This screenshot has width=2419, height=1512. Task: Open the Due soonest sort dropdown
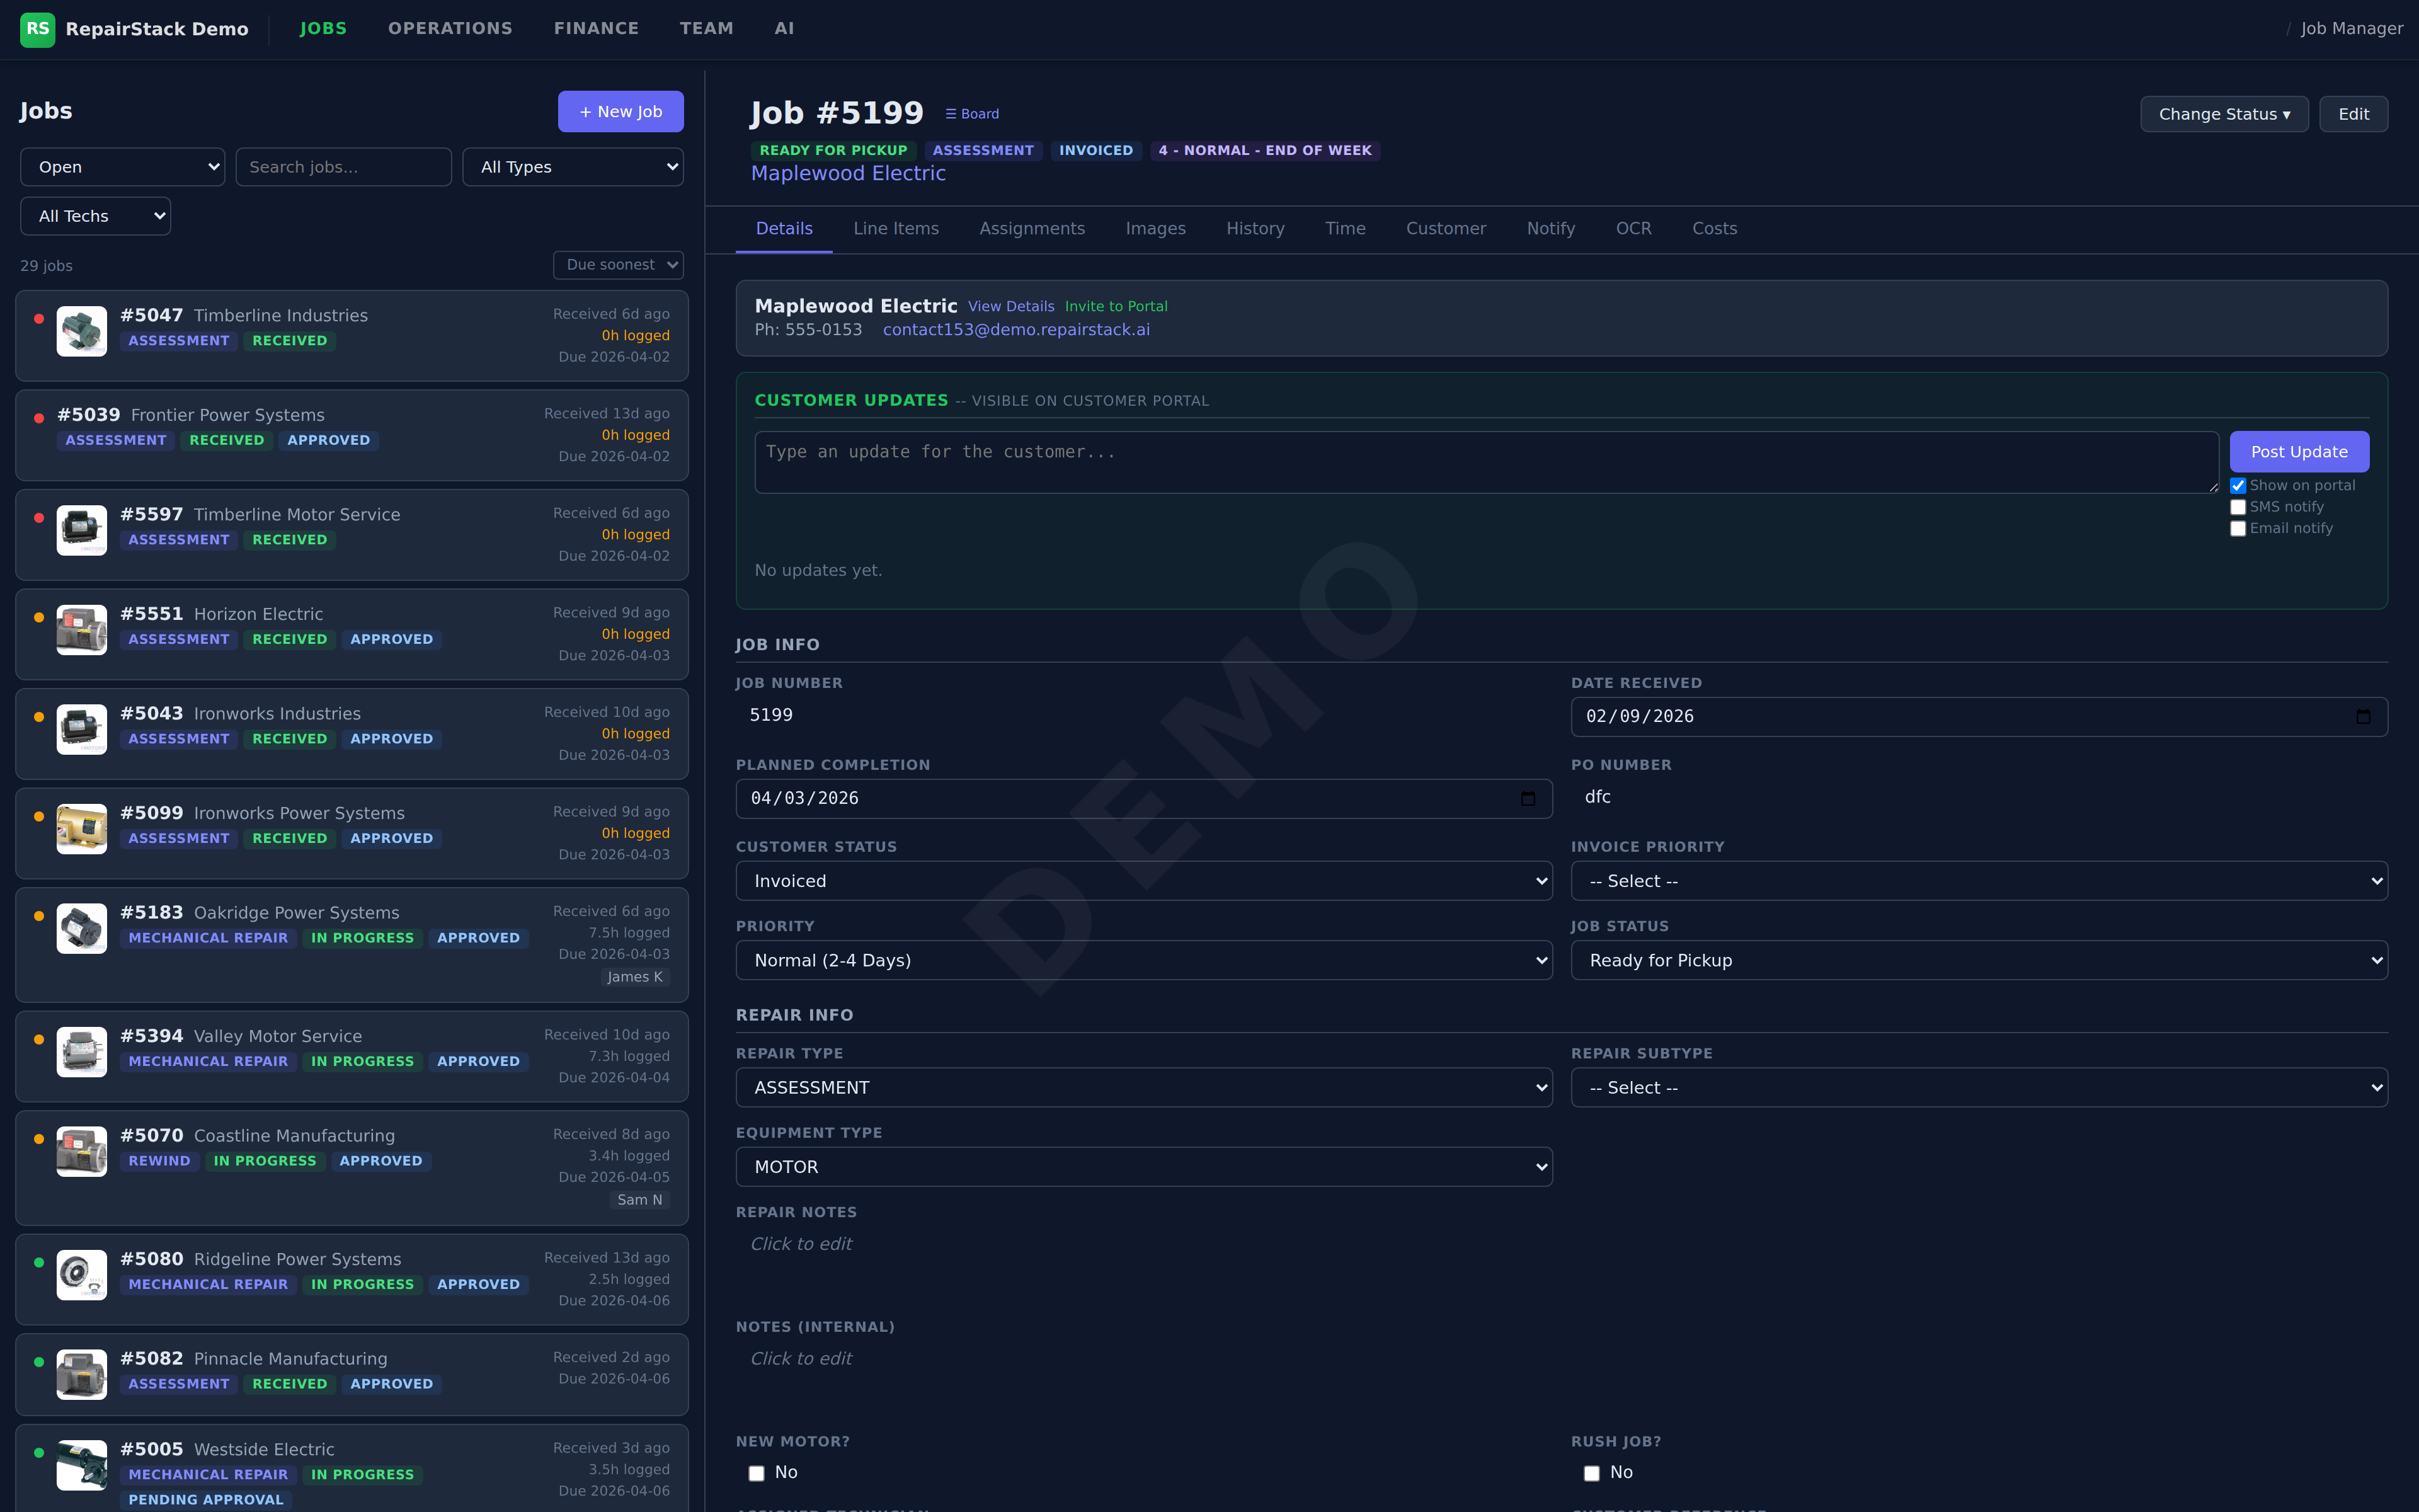coord(618,265)
